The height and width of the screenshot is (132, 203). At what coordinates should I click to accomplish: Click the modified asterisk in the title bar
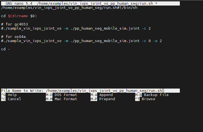156,3
